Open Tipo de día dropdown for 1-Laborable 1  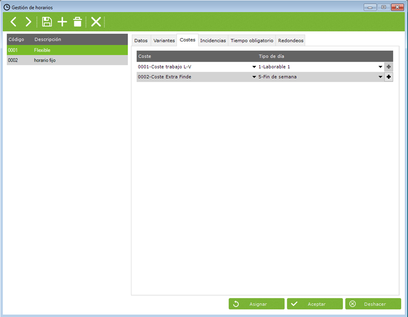[x=380, y=67]
